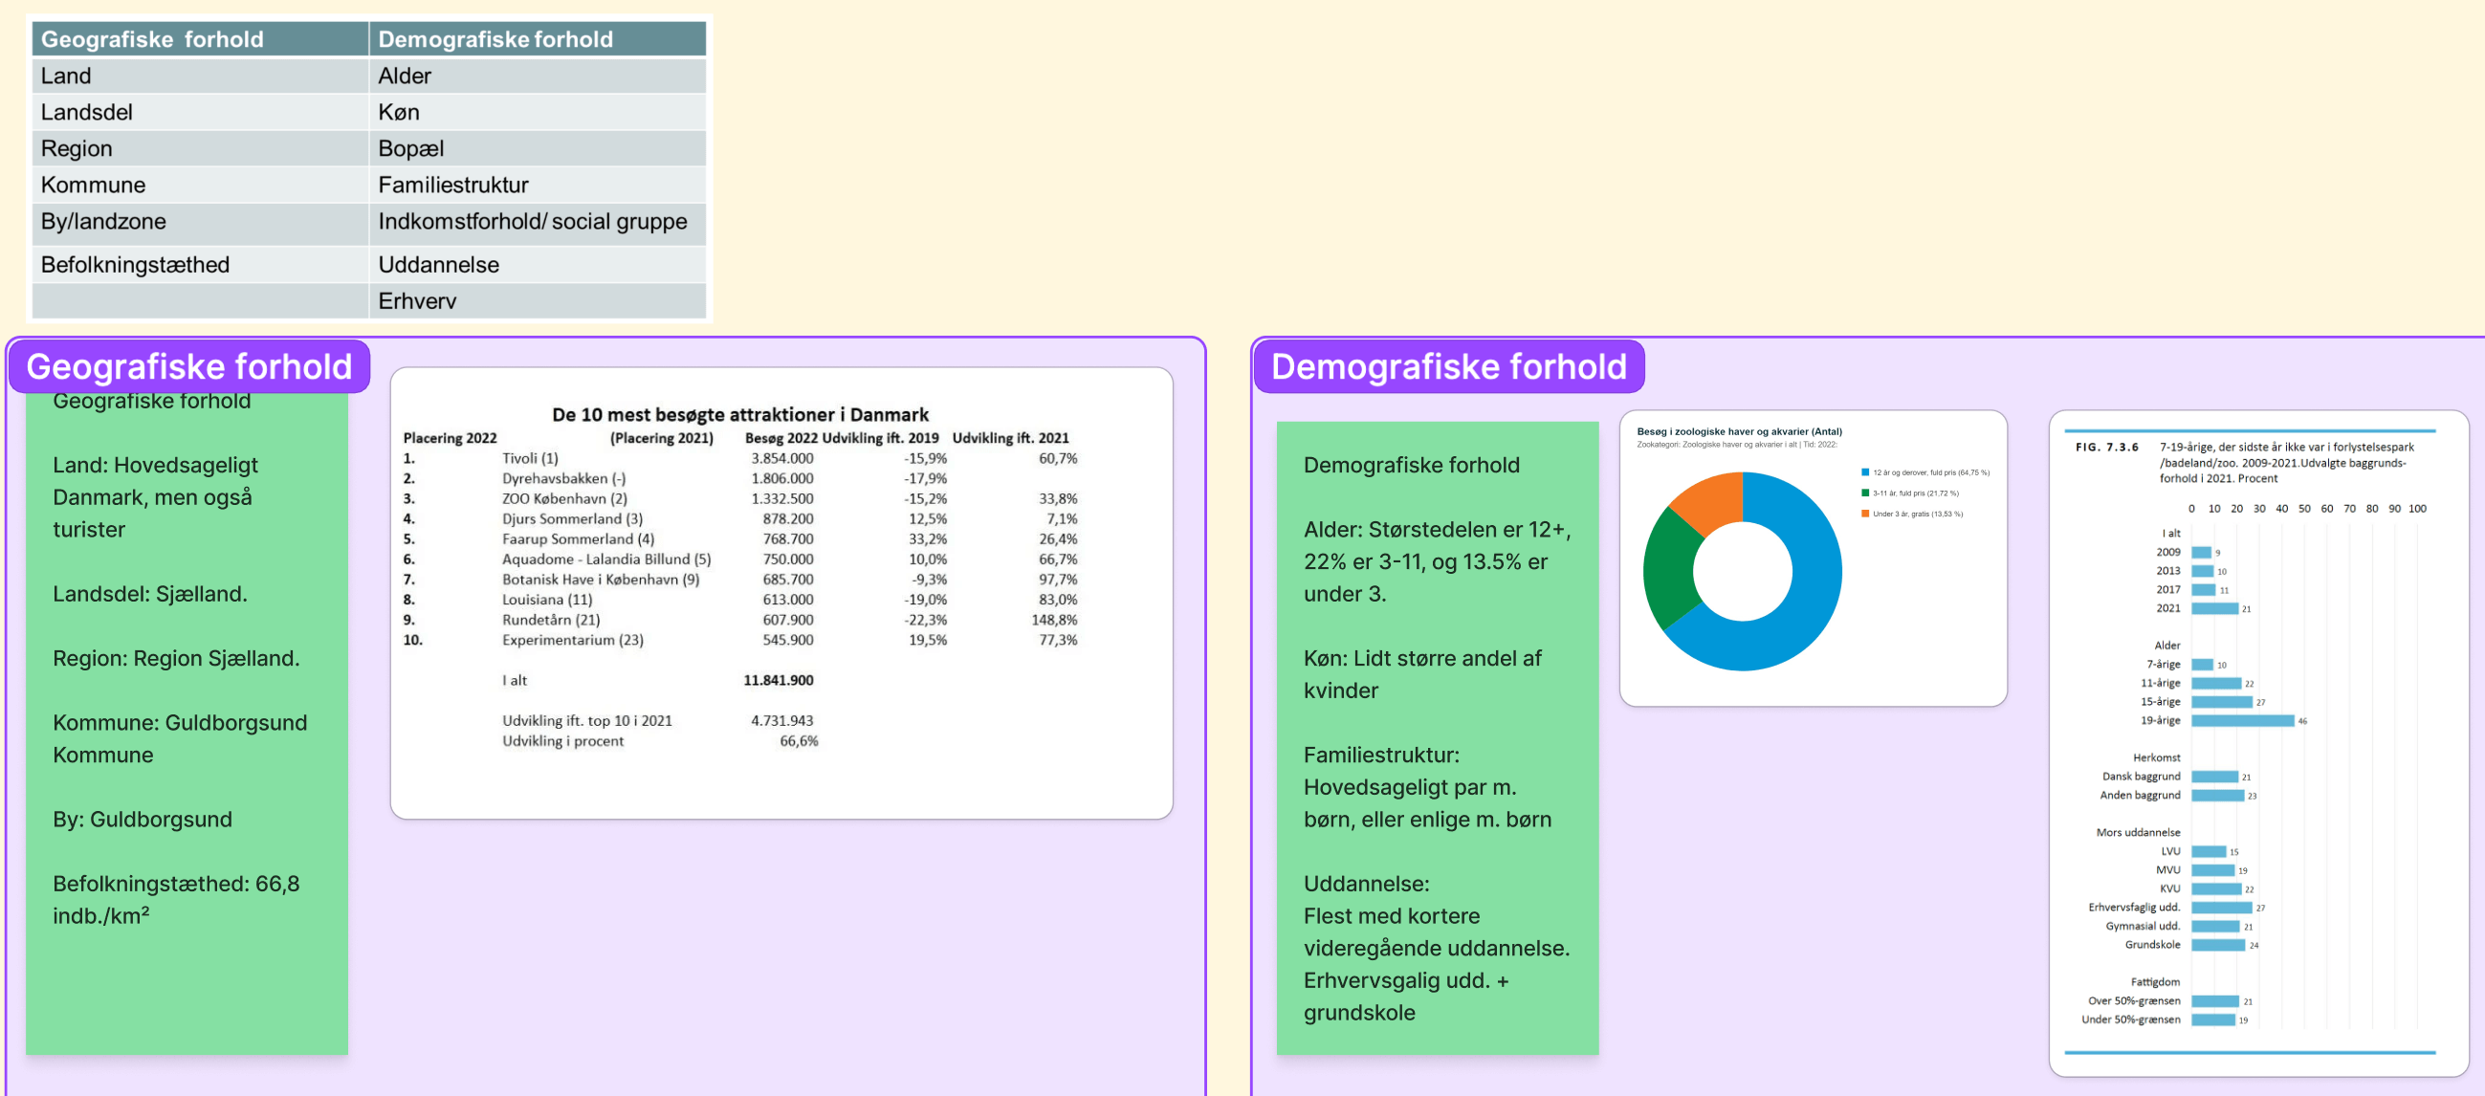The height and width of the screenshot is (1096, 2485).
Task: Click the 'Land' cell in the table
Action: [200, 76]
